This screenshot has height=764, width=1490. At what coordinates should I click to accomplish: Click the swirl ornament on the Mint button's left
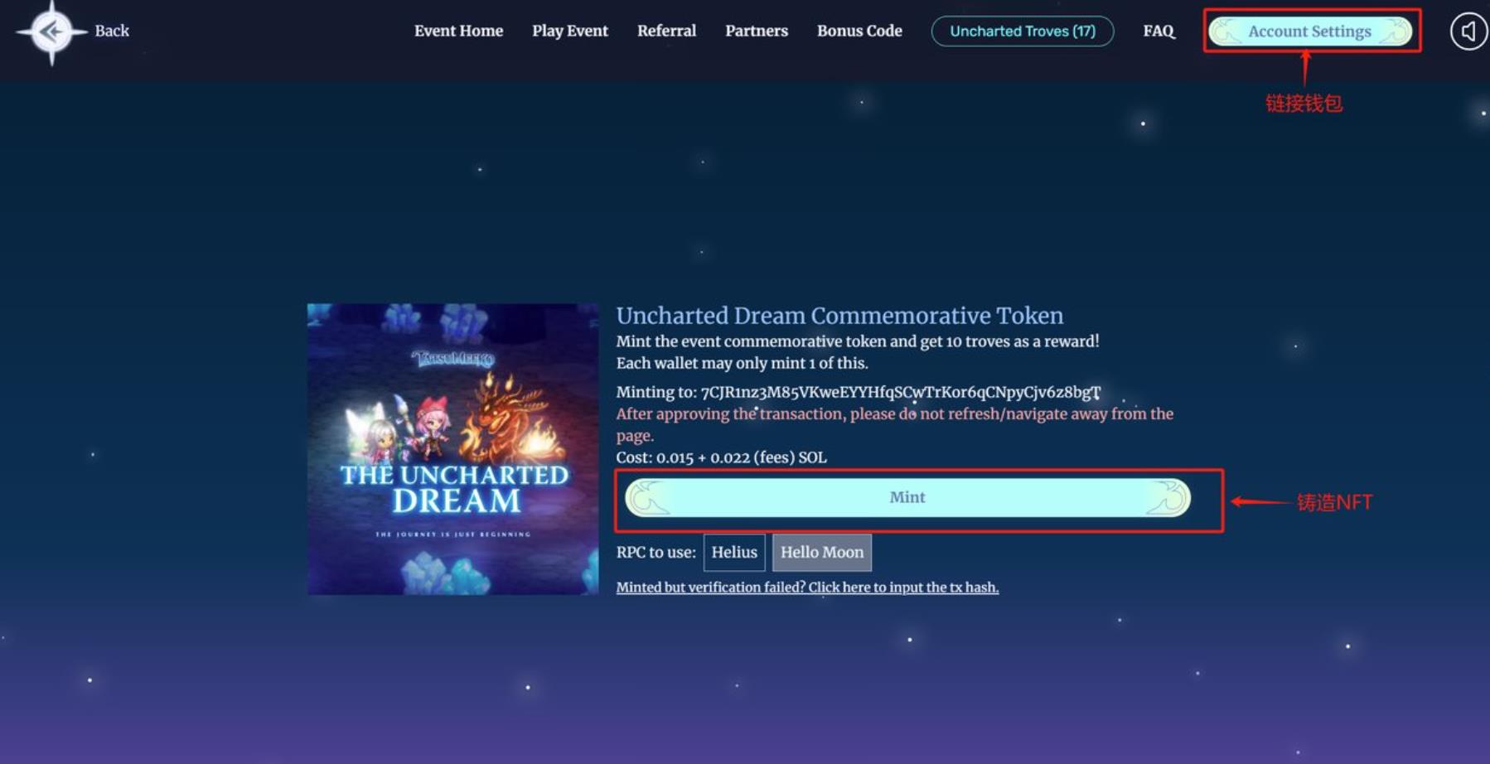click(648, 497)
